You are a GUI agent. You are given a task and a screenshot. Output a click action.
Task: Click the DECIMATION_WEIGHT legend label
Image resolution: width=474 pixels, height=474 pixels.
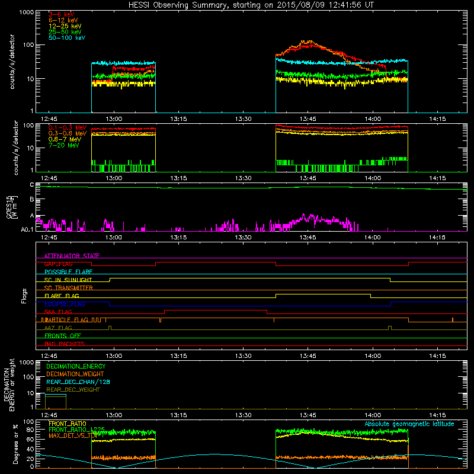75,374
